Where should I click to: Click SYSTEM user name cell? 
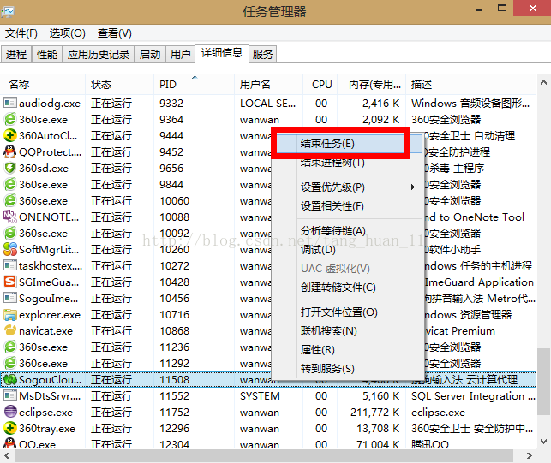pos(260,396)
